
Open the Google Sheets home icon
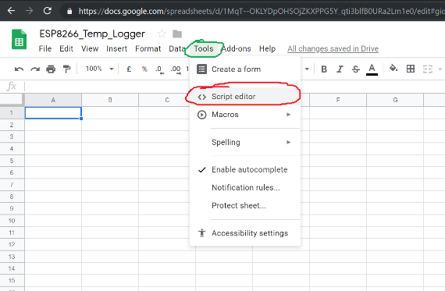click(19, 40)
